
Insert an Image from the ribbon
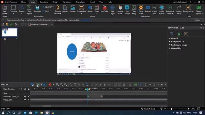73,9
